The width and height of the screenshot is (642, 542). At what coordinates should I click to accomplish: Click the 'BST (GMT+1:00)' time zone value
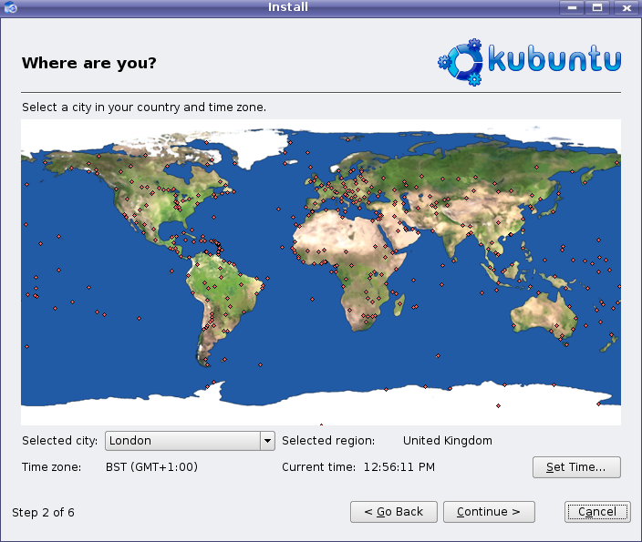[151, 466]
